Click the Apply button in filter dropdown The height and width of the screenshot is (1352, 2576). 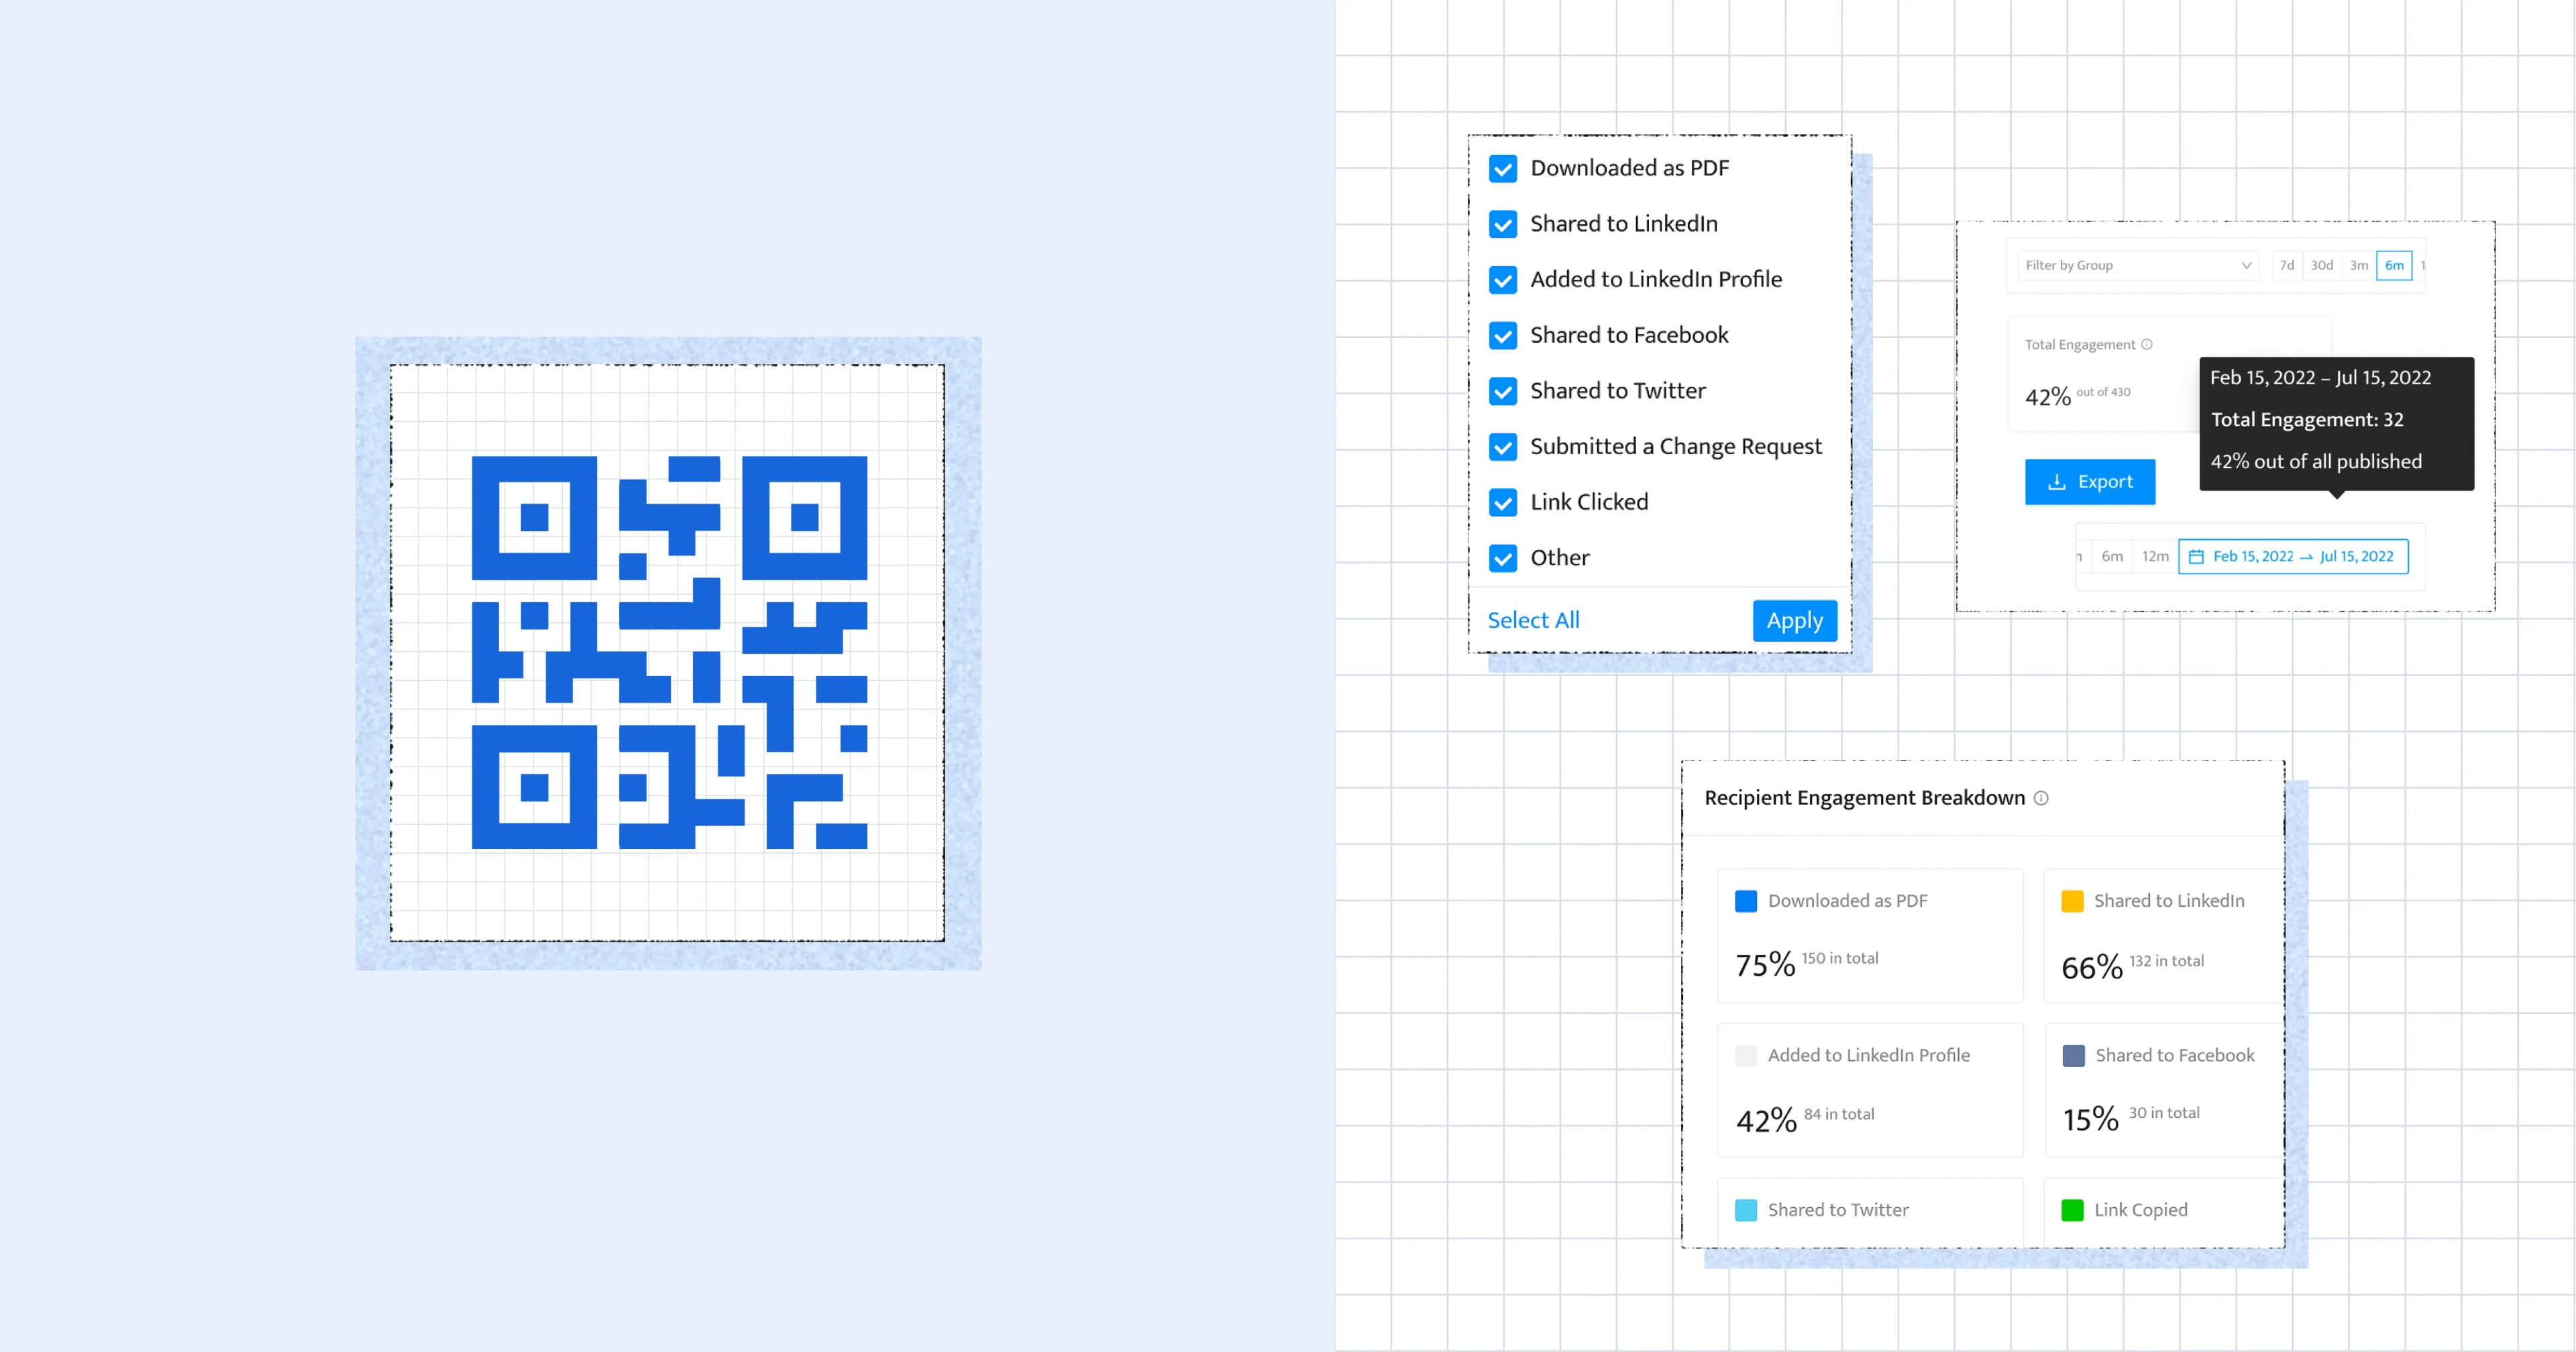(x=1794, y=620)
